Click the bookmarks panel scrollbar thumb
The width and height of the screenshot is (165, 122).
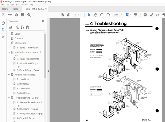pyautogui.click(x=45, y=56)
